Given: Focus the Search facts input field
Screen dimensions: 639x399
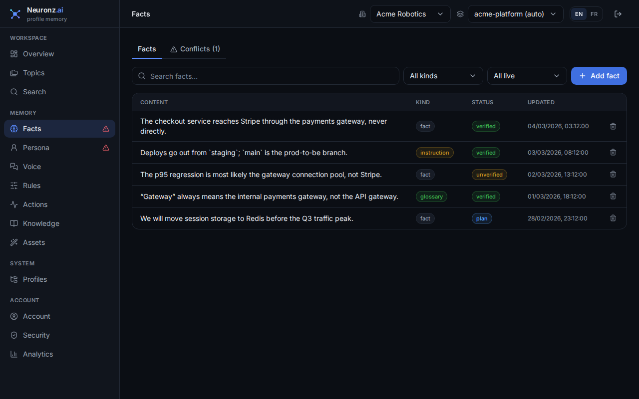Looking at the screenshot, I should click(x=266, y=76).
